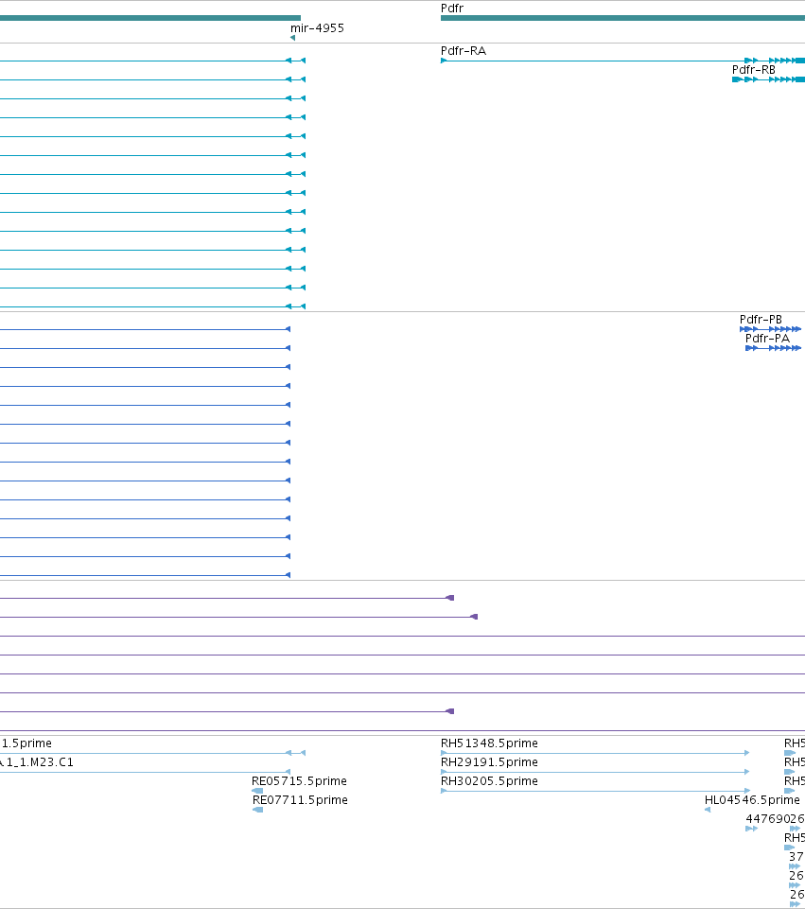The height and width of the screenshot is (909, 805).
Task: Click the RH29191.5prime EST label
Action: 489,761
